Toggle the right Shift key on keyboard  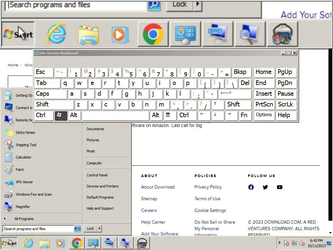pyautogui.click(x=238, y=105)
